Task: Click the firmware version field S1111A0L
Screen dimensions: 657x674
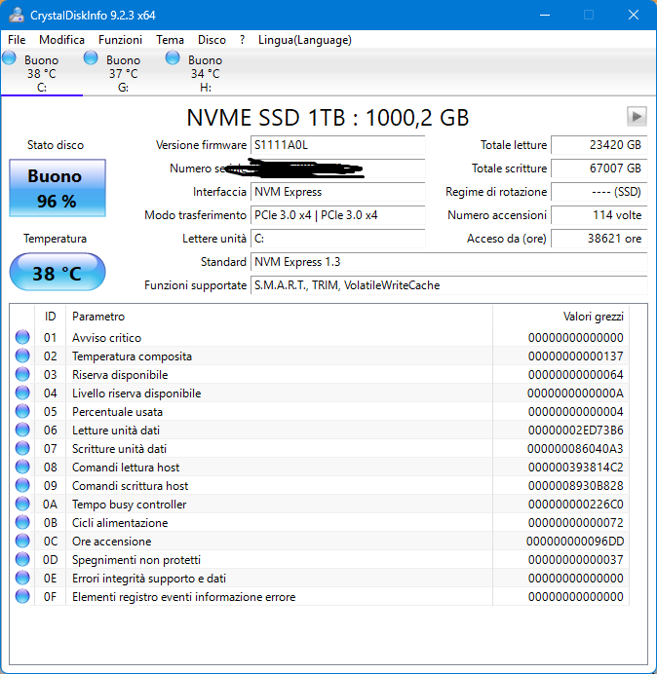Action: pyautogui.click(x=337, y=145)
